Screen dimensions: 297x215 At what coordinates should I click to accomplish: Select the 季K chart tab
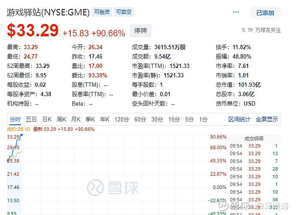pos(90,119)
